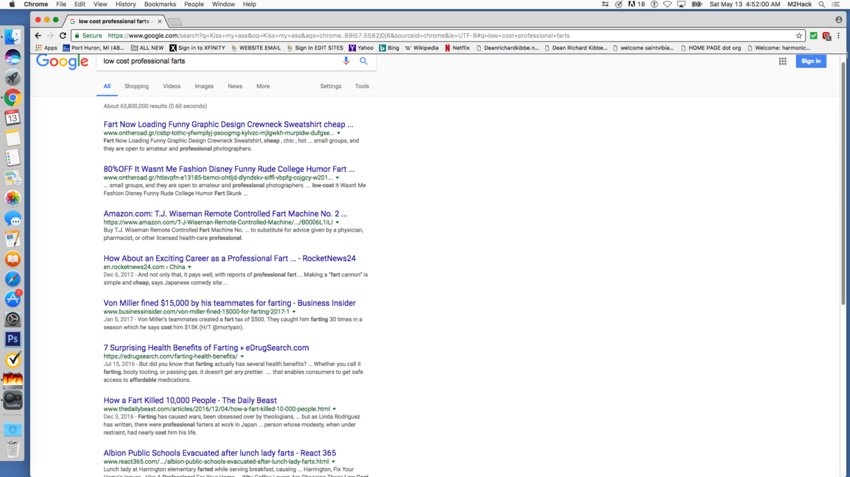
Task: Reload the page
Action: pyautogui.click(x=62, y=35)
